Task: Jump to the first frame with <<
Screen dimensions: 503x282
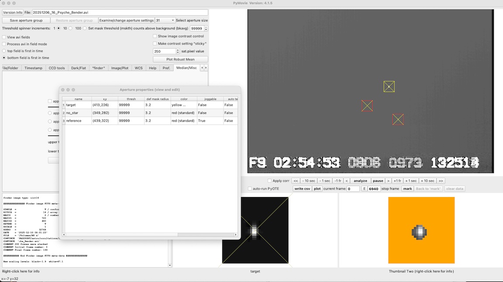Action: coord(296,181)
